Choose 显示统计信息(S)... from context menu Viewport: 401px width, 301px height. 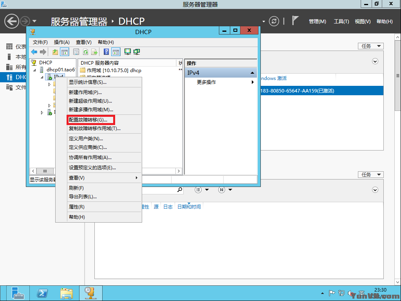pos(99,82)
